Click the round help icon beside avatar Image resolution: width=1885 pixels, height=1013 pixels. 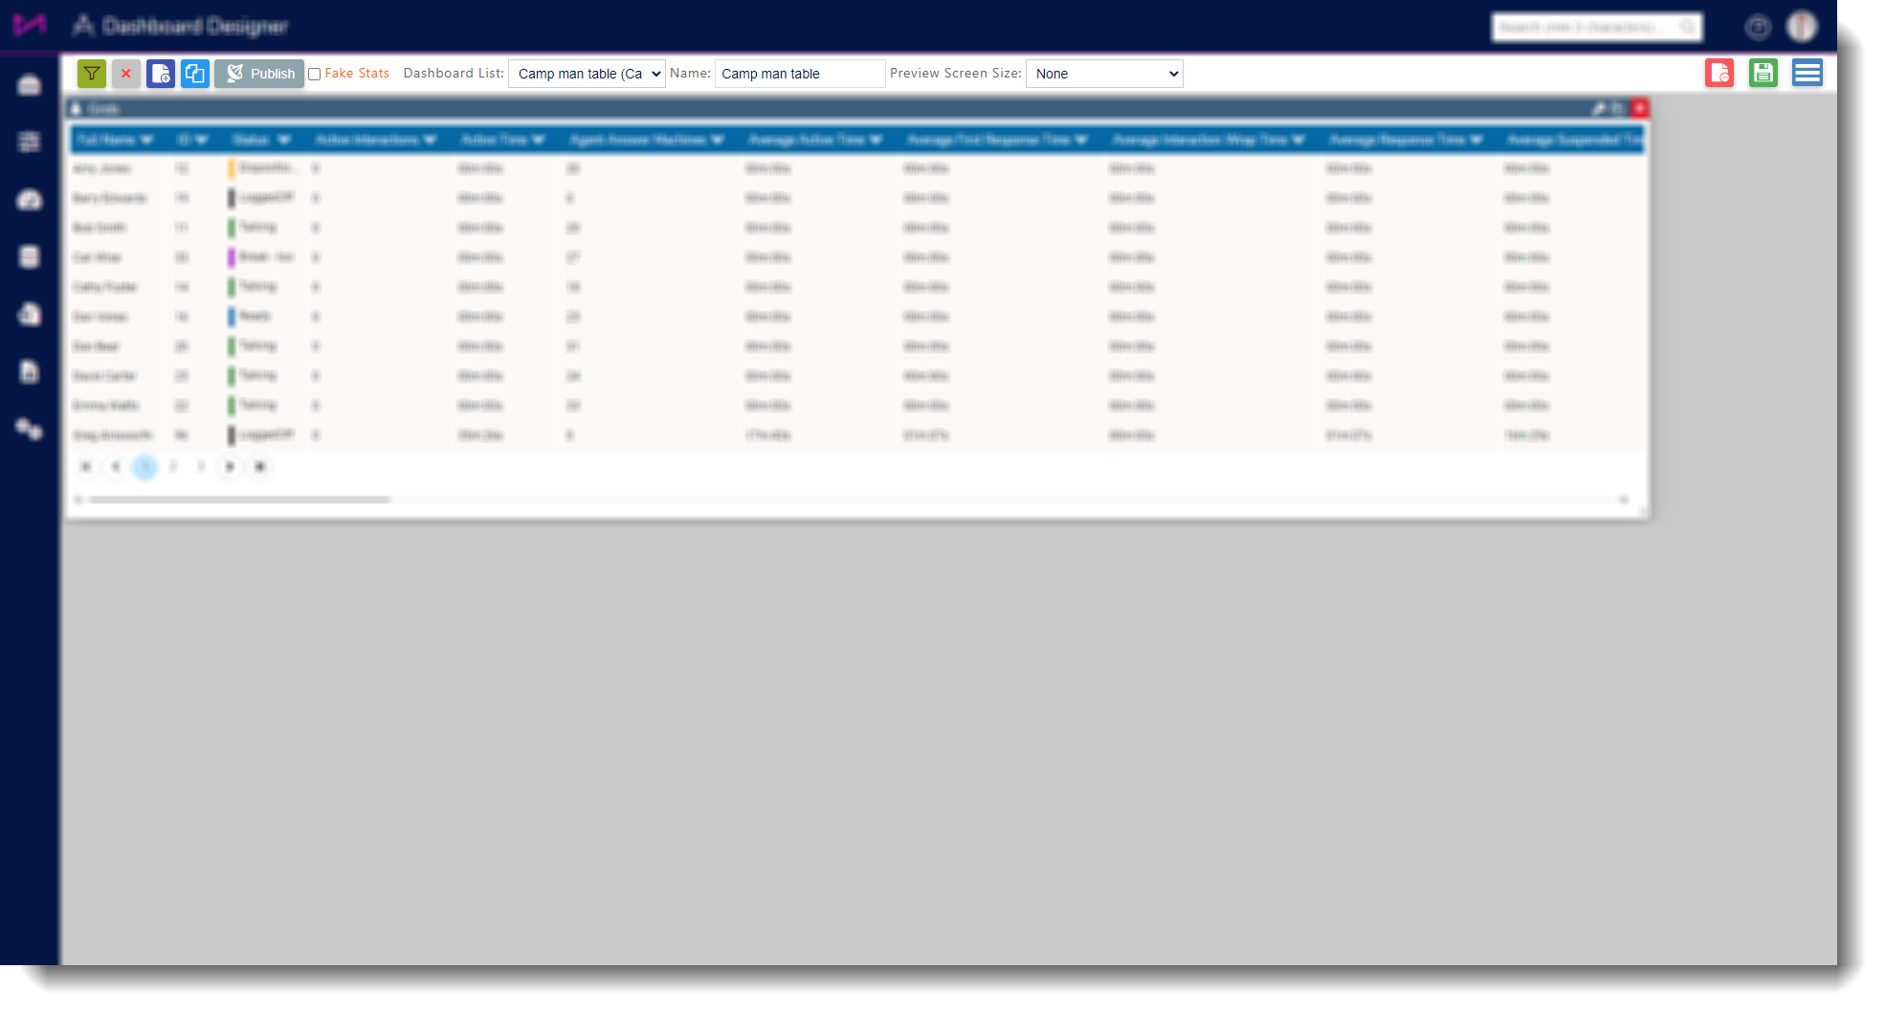1758,28
